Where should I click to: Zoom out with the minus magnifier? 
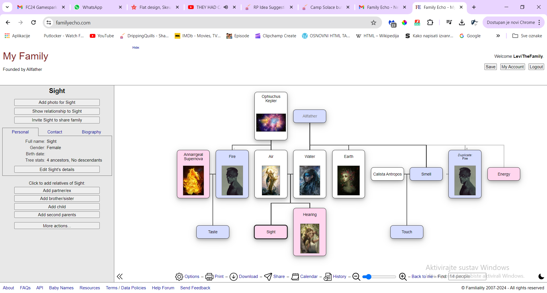pos(356,277)
